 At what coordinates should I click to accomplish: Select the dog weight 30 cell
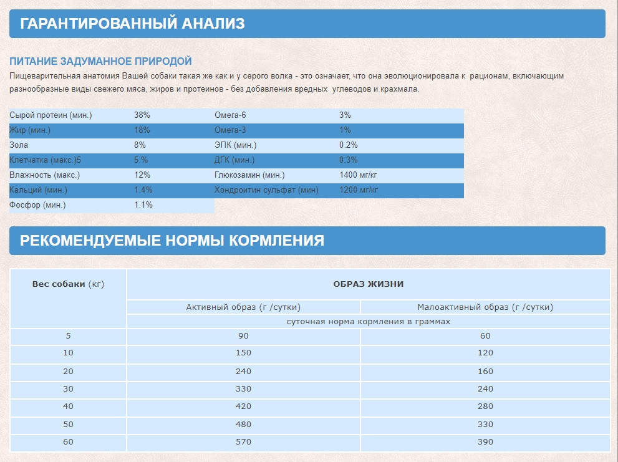click(x=68, y=389)
